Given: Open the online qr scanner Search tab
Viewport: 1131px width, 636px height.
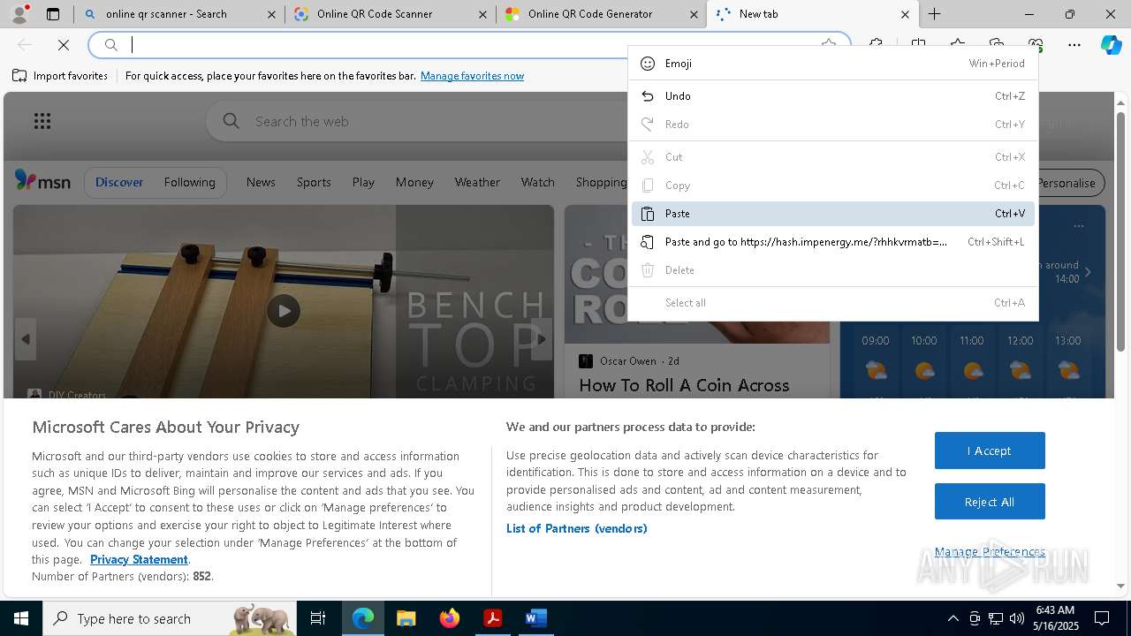Looking at the screenshot, I should coord(178,14).
